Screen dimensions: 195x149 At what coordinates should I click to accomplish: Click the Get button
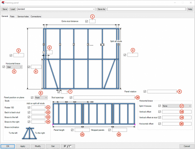click(53, 146)
